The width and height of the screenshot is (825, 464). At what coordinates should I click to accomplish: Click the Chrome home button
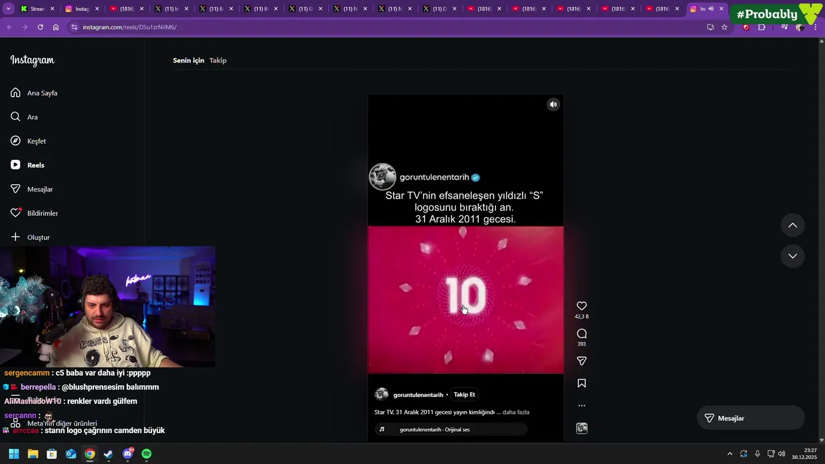point(55,27)
